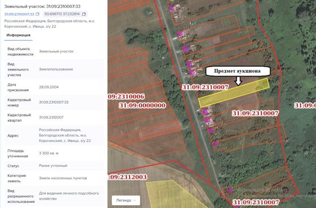Viewport: 316px width, 208px height.
Task: Click the 'Вид разрешенного использования' label
Action: point(21,196)
